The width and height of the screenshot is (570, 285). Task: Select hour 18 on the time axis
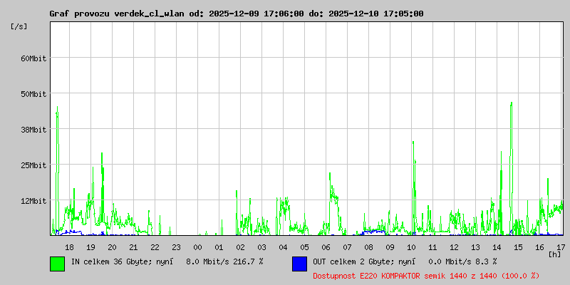69,247
